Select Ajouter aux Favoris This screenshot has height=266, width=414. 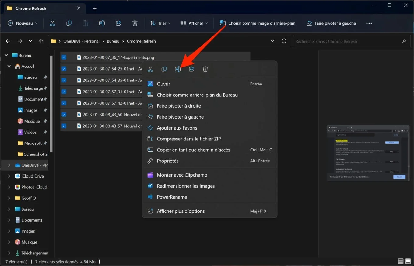[x=210, y=128]
